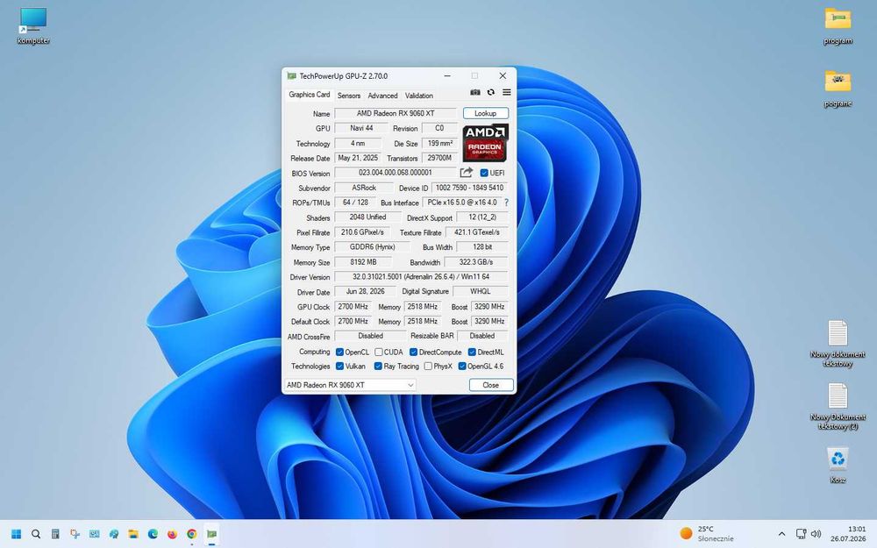The width and height of the screenshot is (877, 548).
Task: Click the AMD Radeon Graphics logo
Action: 485,143
